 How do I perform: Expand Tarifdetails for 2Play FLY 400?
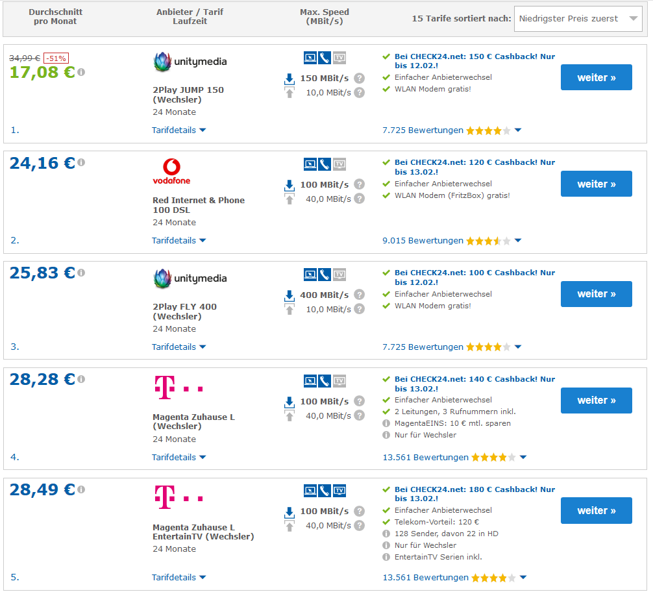(x=179, y=347)
